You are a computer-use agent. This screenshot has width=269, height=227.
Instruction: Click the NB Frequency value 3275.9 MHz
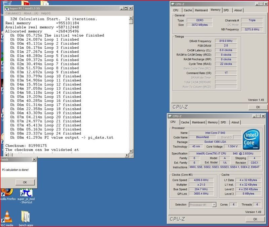point(252,29)
